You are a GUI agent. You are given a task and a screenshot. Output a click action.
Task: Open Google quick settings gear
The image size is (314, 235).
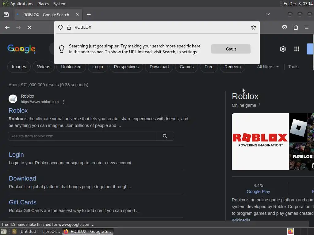click(282, 49)
